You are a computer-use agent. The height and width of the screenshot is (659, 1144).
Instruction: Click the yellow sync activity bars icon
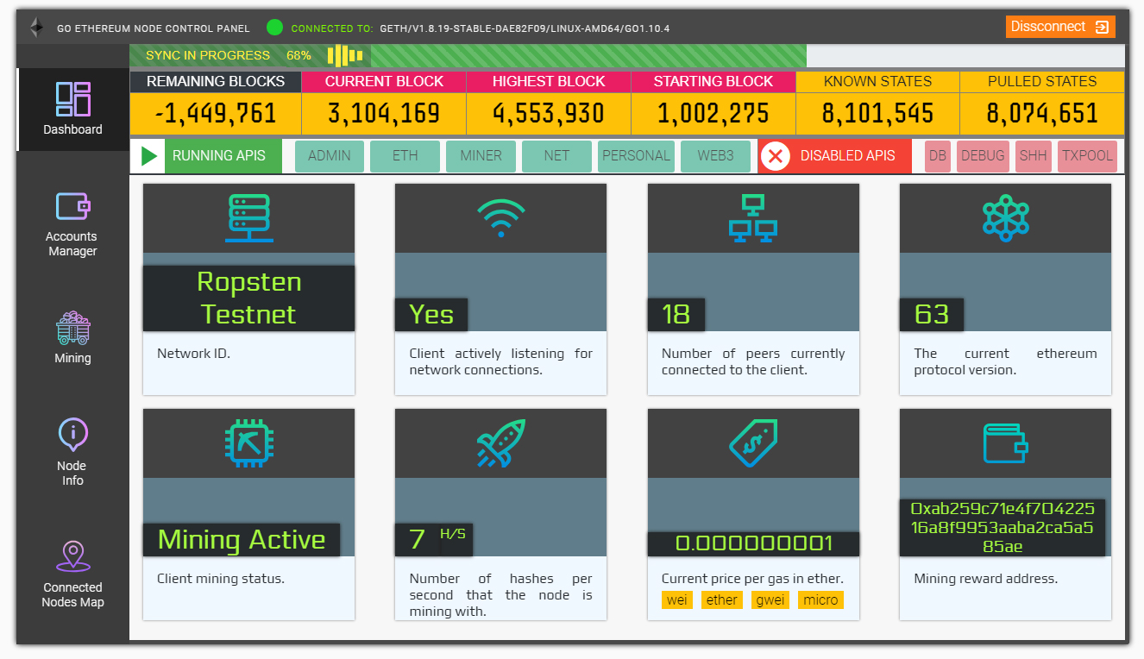[x=345, y=55]
